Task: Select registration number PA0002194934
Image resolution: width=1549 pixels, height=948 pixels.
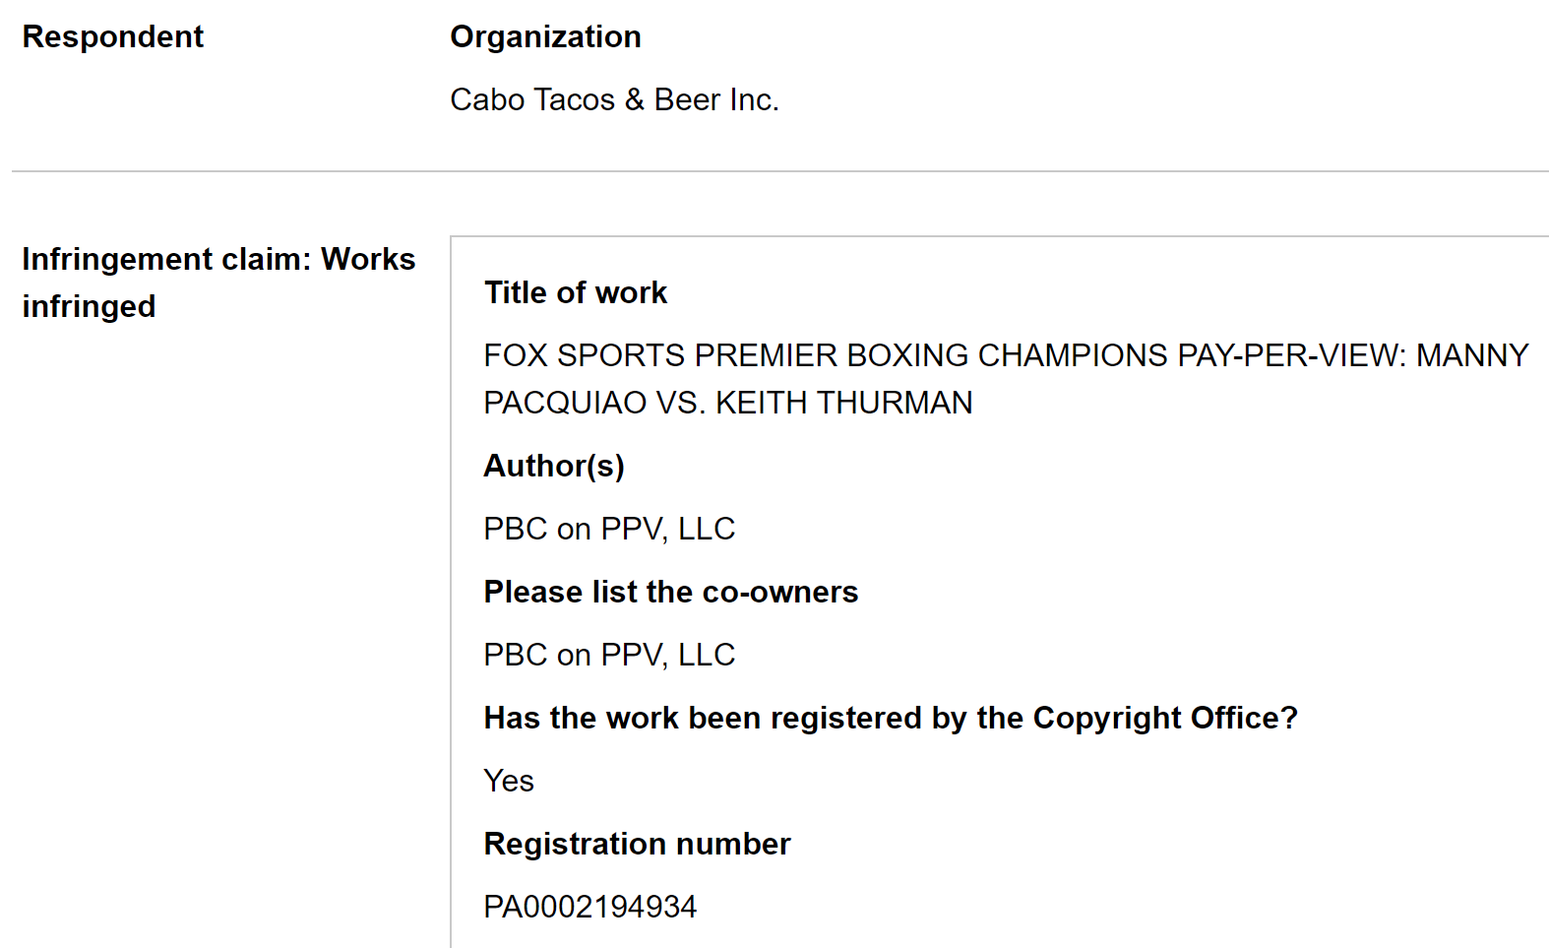Action: coord(589,907)
